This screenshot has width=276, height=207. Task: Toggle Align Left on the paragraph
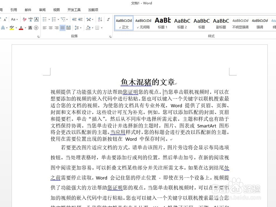click(x=45, y=28)
